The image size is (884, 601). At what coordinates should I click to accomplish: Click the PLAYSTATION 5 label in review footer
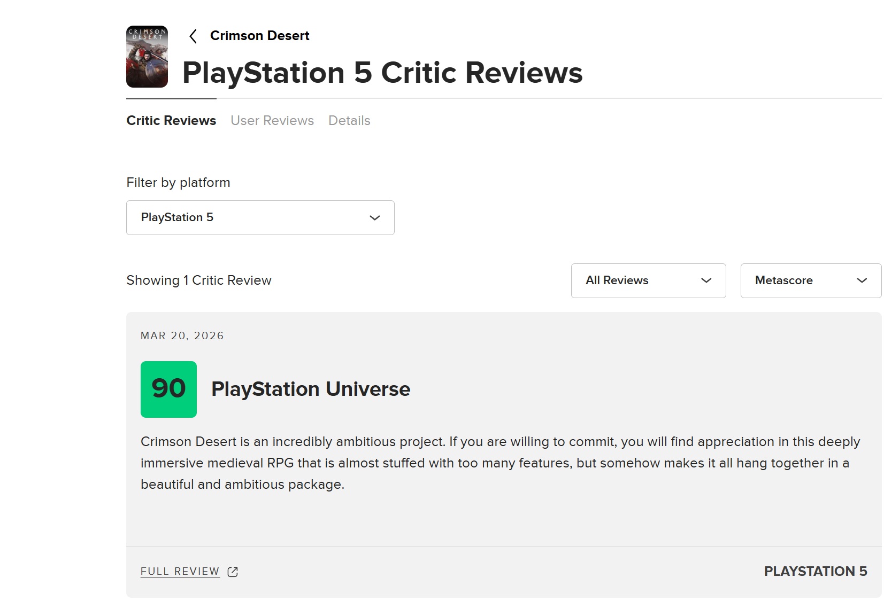(815, 571)
